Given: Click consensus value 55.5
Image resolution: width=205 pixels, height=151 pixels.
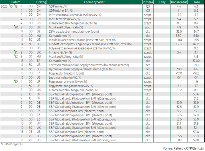Looking at the screenshot, I should 179,136.
